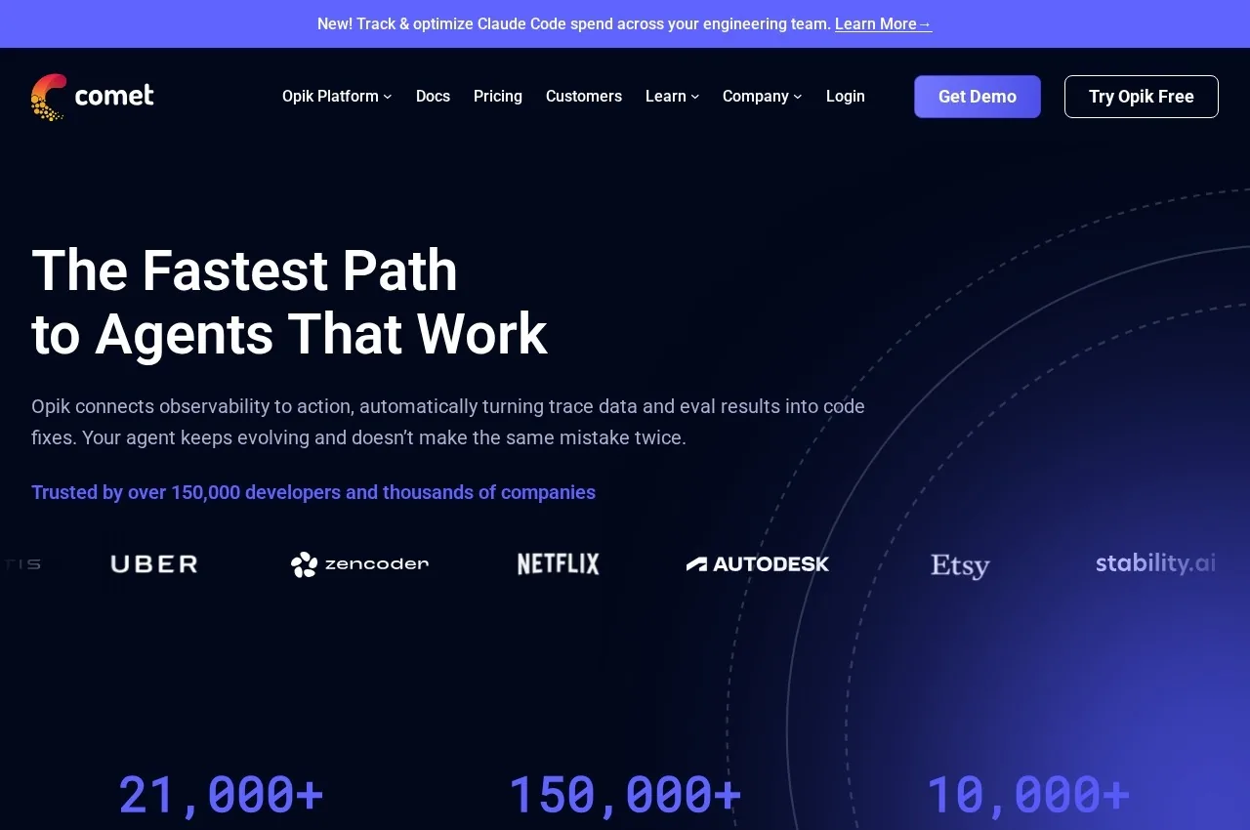Open the Customers page

tap(584, 96)
